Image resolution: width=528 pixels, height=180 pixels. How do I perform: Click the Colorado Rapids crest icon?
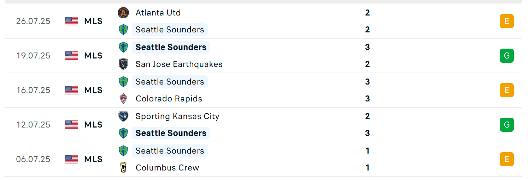(x=123, y=99)
